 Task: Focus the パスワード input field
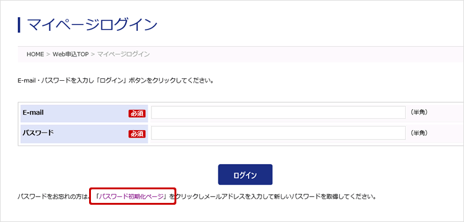tap(278, 133)
